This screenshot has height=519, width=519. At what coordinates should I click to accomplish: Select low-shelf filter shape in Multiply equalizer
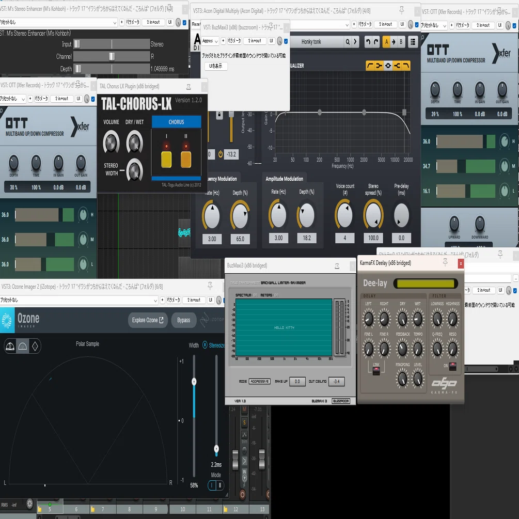(379, 66)
